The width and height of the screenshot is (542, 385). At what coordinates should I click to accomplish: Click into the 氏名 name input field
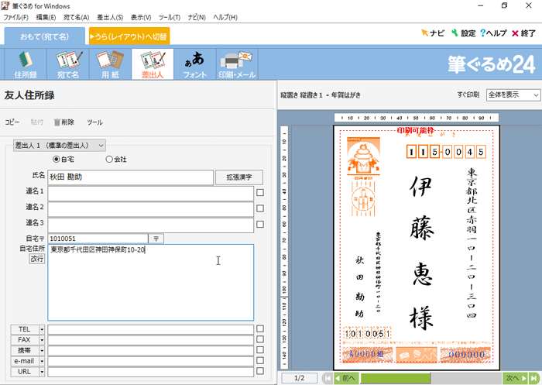pos(129,177)
